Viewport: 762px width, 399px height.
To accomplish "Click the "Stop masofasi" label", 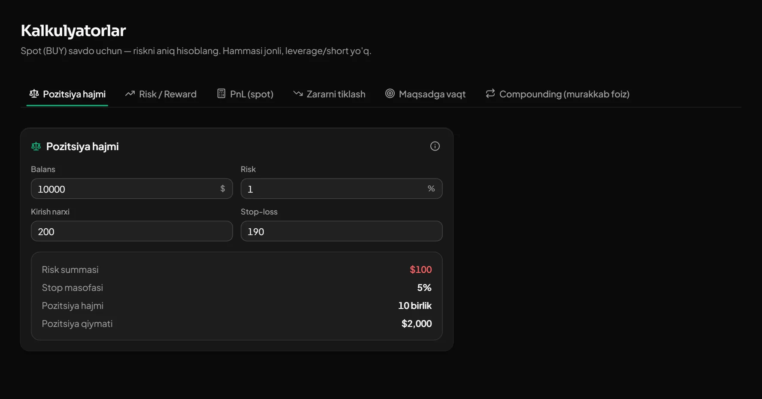I will click(73, 287).
